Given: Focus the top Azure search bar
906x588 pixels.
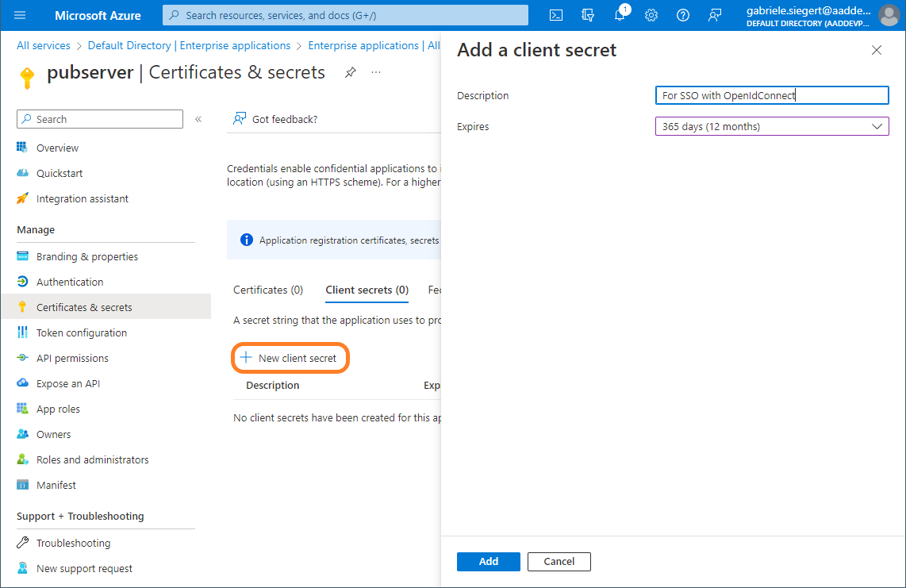Looking at the screenshot, I should (345, 15).
